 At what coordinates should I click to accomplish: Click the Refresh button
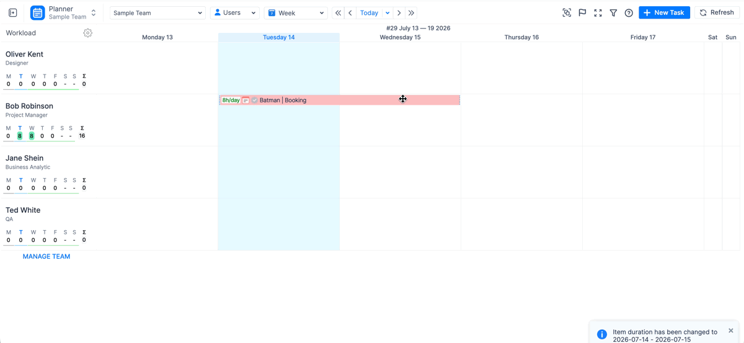pyautogui.click(x=717, y=13)
